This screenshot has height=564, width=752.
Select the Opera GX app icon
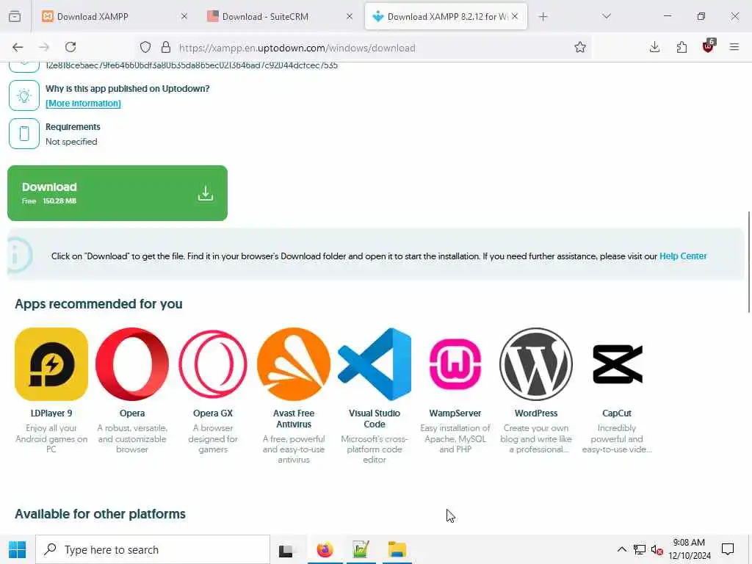tap(213, 364)
